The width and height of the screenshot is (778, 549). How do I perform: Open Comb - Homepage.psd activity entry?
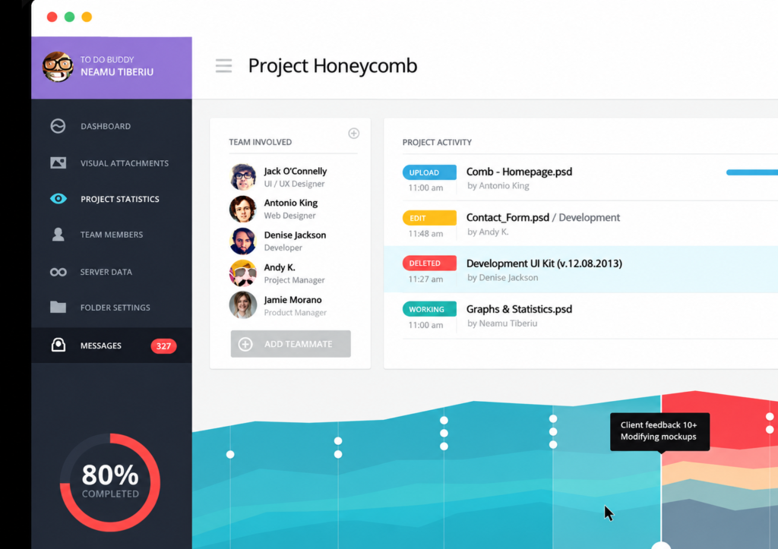[x=519, y=172]
